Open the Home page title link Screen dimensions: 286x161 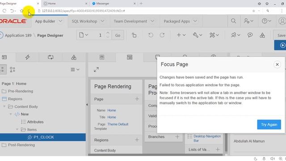[x=112, y=117]
